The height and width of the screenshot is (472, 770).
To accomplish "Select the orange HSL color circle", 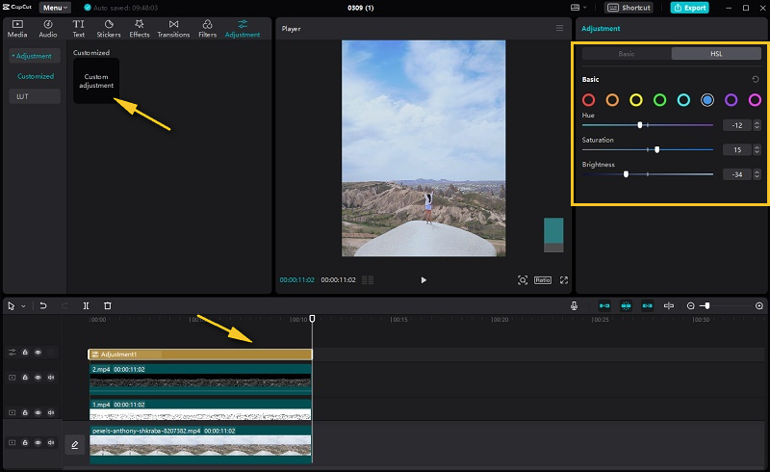I will pyautogui.click(x=612, y=100).
